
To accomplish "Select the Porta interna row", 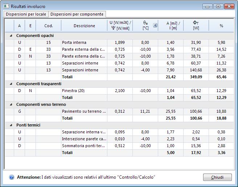I will 119,42.
